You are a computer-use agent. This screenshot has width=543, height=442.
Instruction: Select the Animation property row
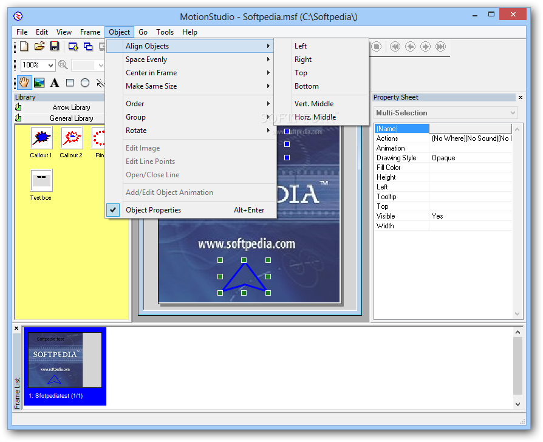[443, 148]
